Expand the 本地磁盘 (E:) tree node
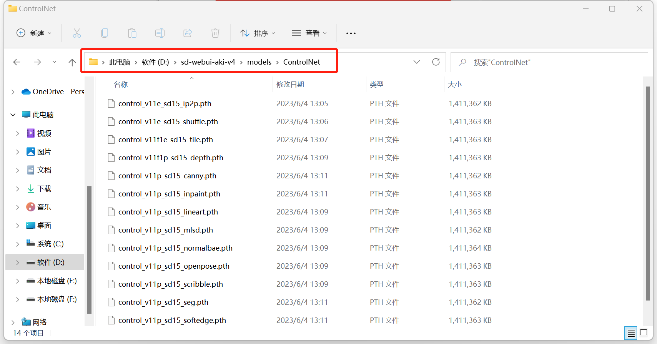This screenshot has height=344, width=657. point(17,281)
